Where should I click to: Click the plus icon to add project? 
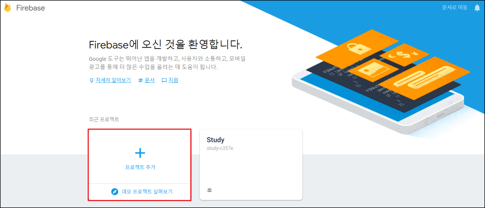(140, 153)
